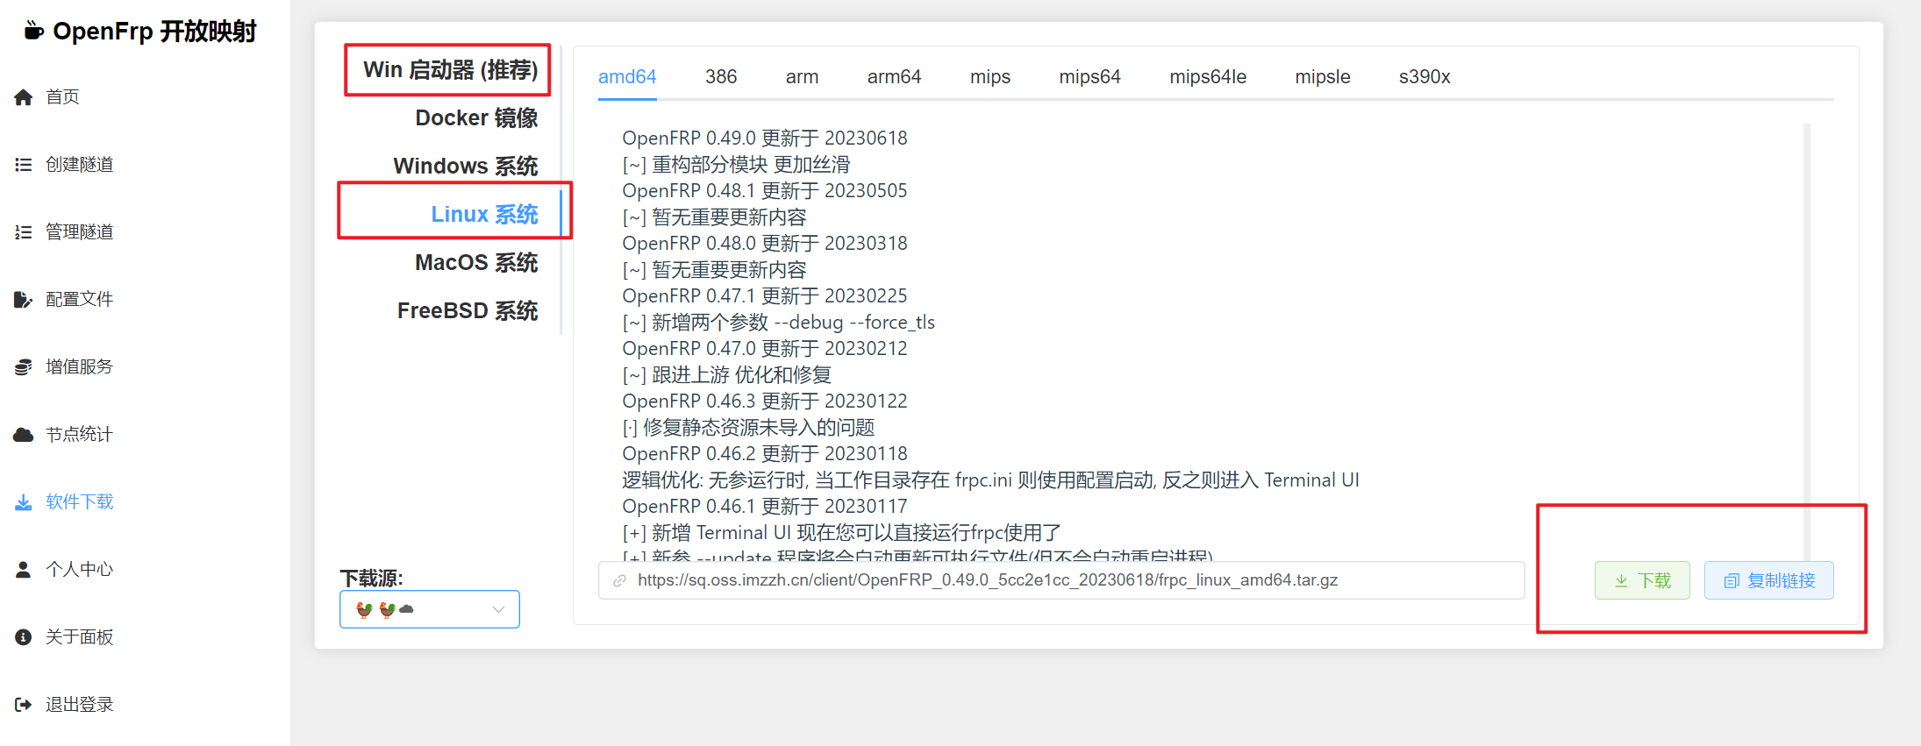Click 退出登录 to log out
This screenshot has width=1921, height=746.
click(80, 705)
